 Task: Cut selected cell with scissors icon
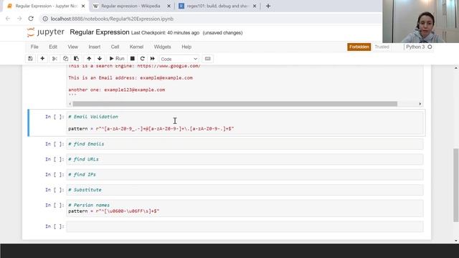[x=55, y=59]
